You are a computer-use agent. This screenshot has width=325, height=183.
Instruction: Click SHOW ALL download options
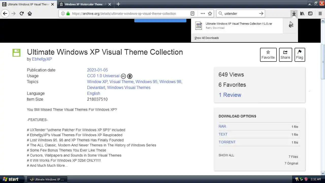point(226,155)
